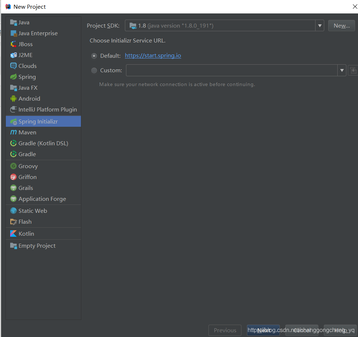The image size is (358, 337).
Task: Select the Clouds text label
Action: tap(27, 66)
